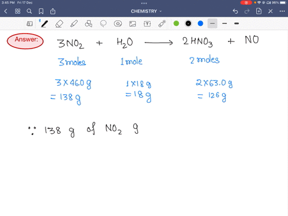Select the Image insert tool

(133, 24)
